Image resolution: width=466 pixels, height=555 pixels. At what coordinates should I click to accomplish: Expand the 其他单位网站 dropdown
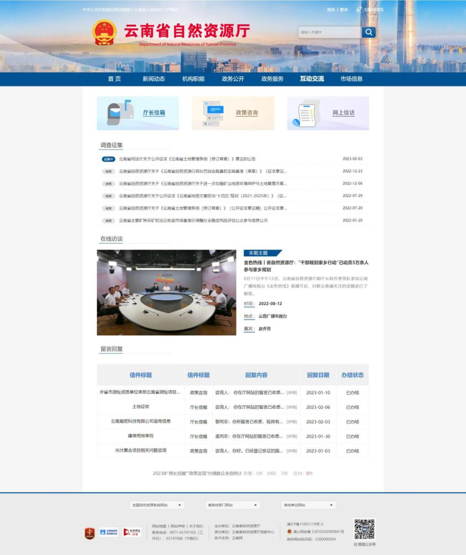pos(309,505)
